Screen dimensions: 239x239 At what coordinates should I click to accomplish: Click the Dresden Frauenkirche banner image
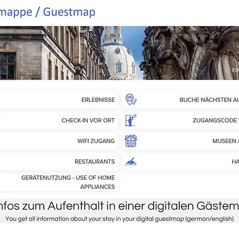pos(119,53)
